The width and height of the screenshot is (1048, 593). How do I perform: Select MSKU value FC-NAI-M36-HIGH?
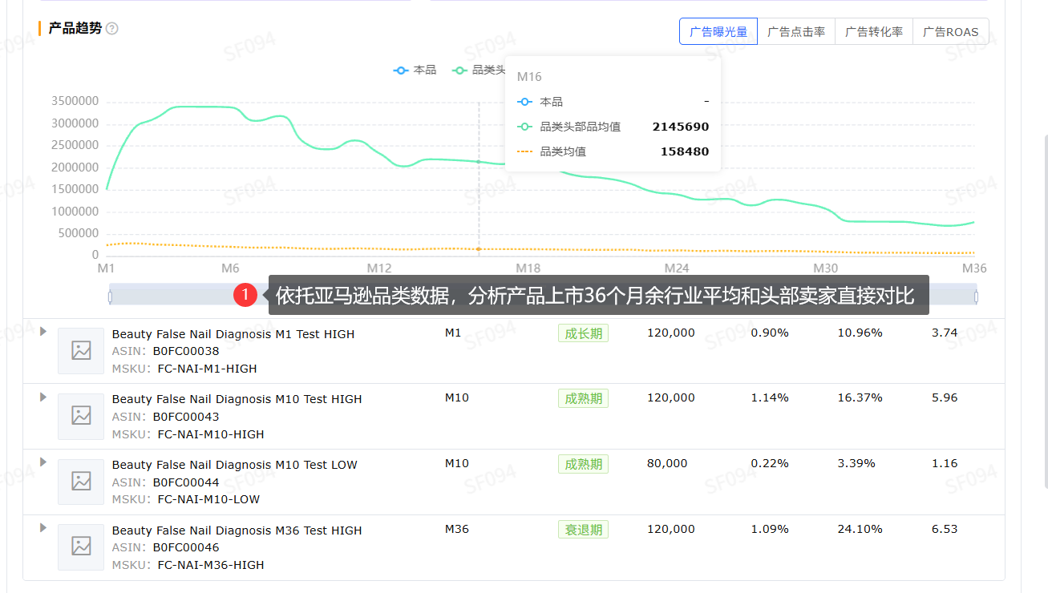[x=211, y=565]
